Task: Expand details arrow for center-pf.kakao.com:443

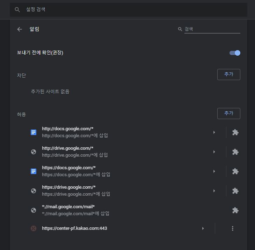Action: coord(203,228)
